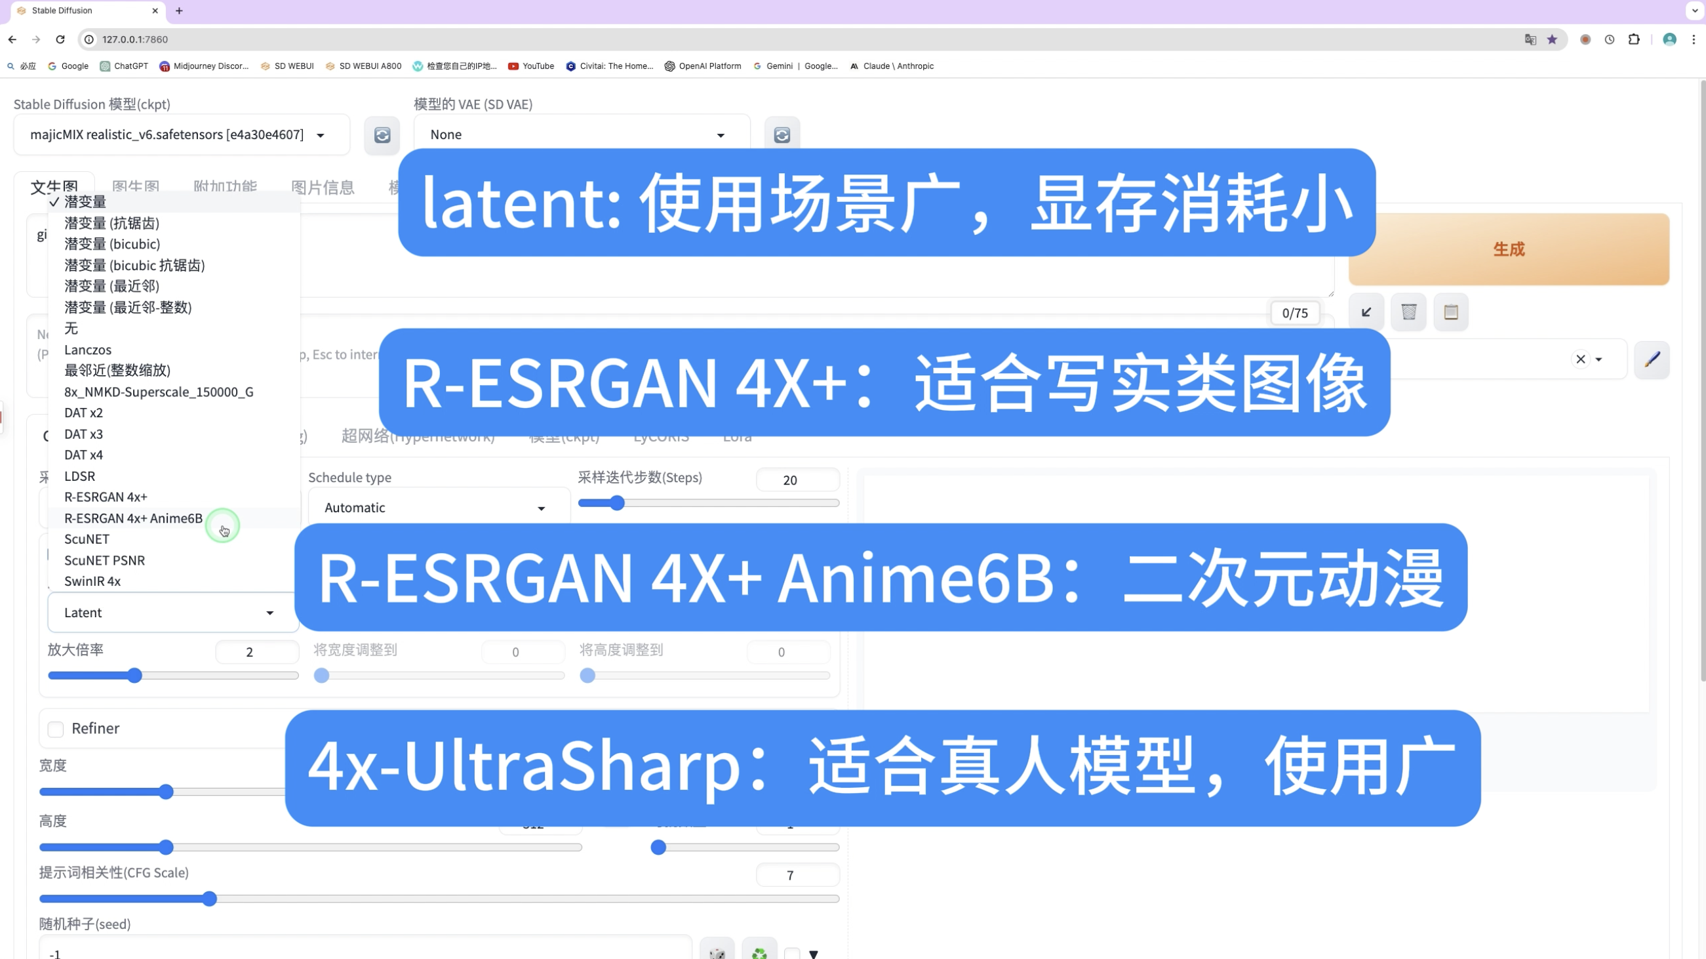This screenshot has width=1706, height=959.
Task: Toggle the extra seed options checkbox
Action: 792,954
